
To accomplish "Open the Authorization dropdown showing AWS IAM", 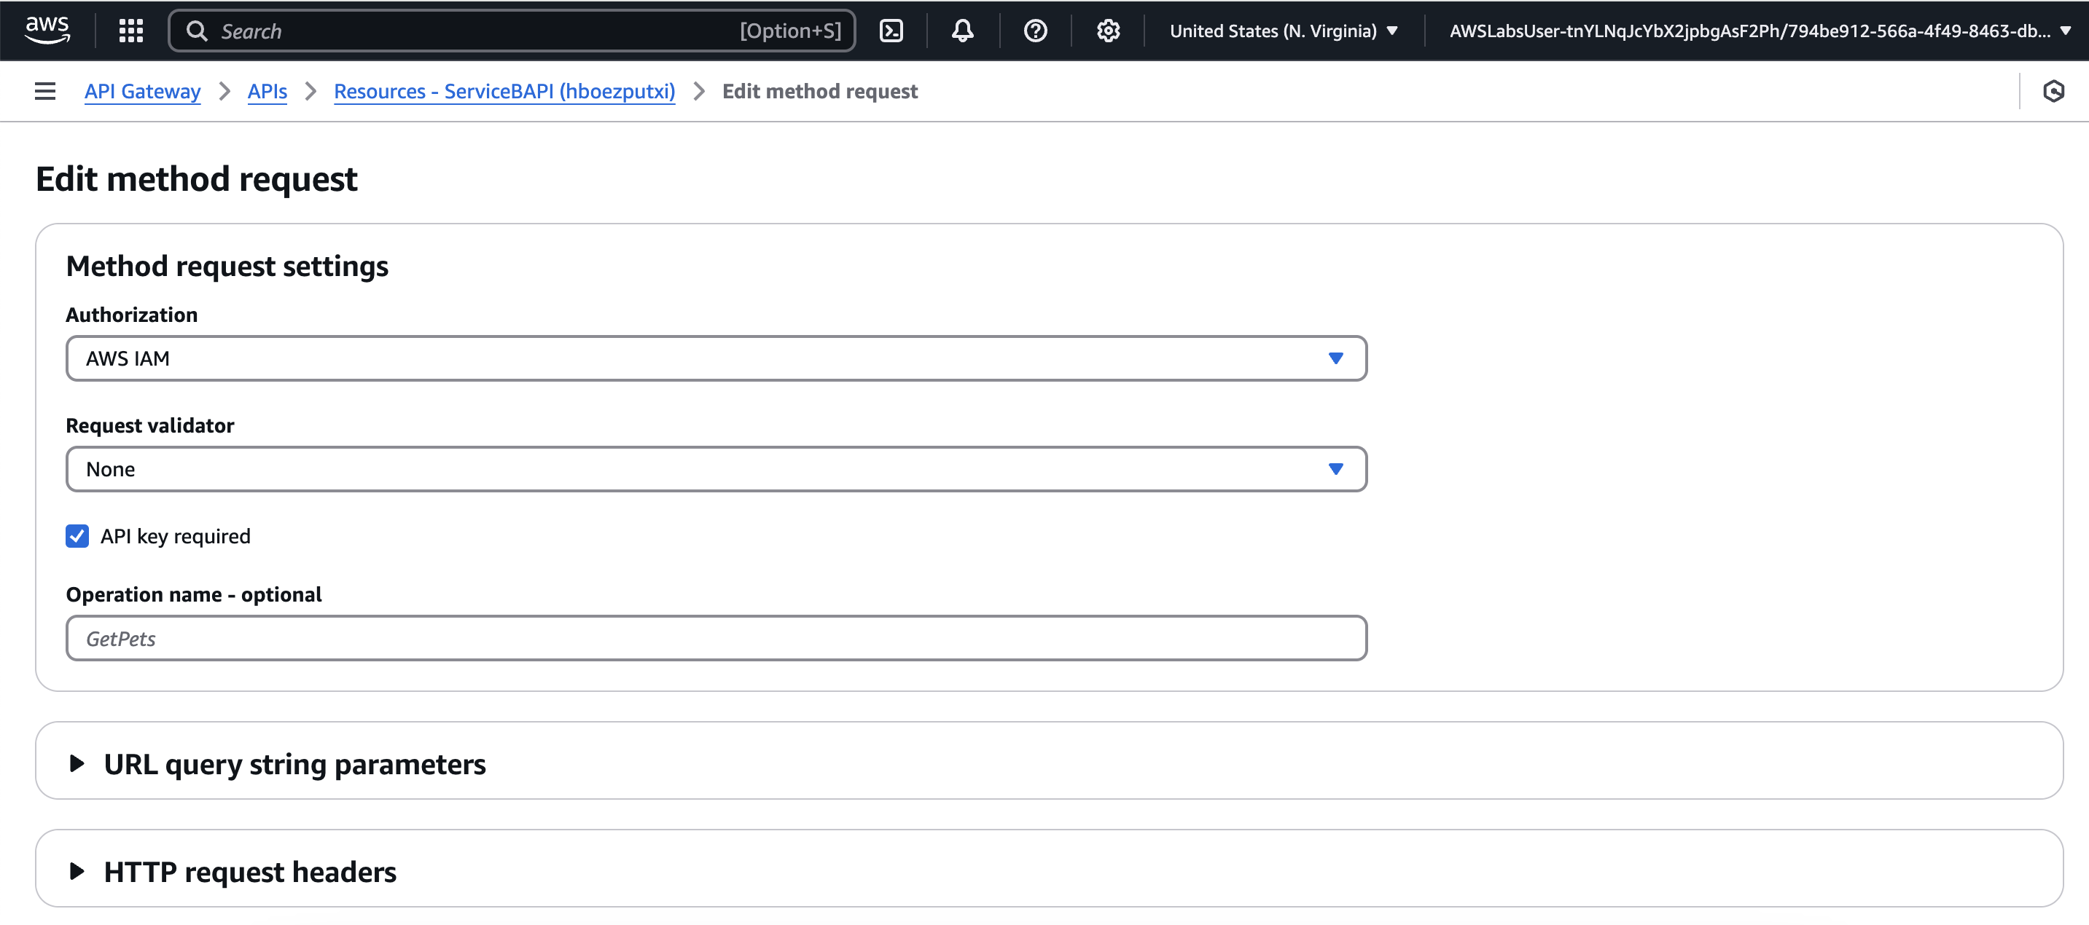I will point(716,358).
